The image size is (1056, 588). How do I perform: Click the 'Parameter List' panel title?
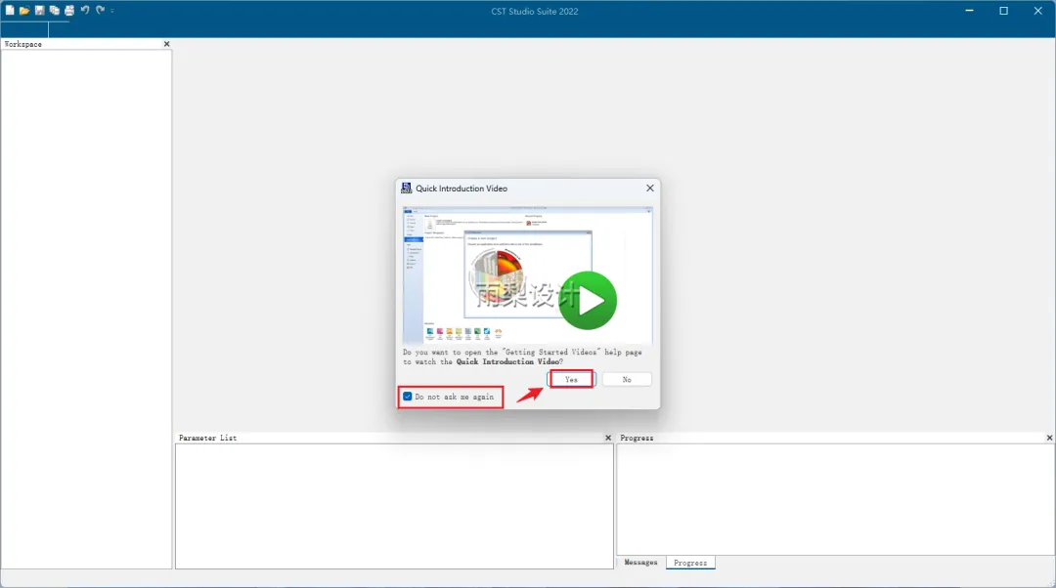(207, 438)
